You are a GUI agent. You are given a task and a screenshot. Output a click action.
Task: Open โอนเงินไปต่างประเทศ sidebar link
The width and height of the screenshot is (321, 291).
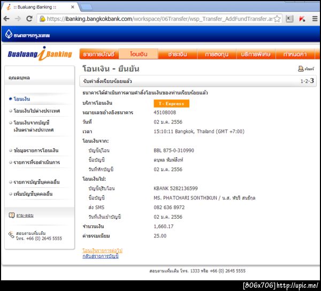pos(37,111)
